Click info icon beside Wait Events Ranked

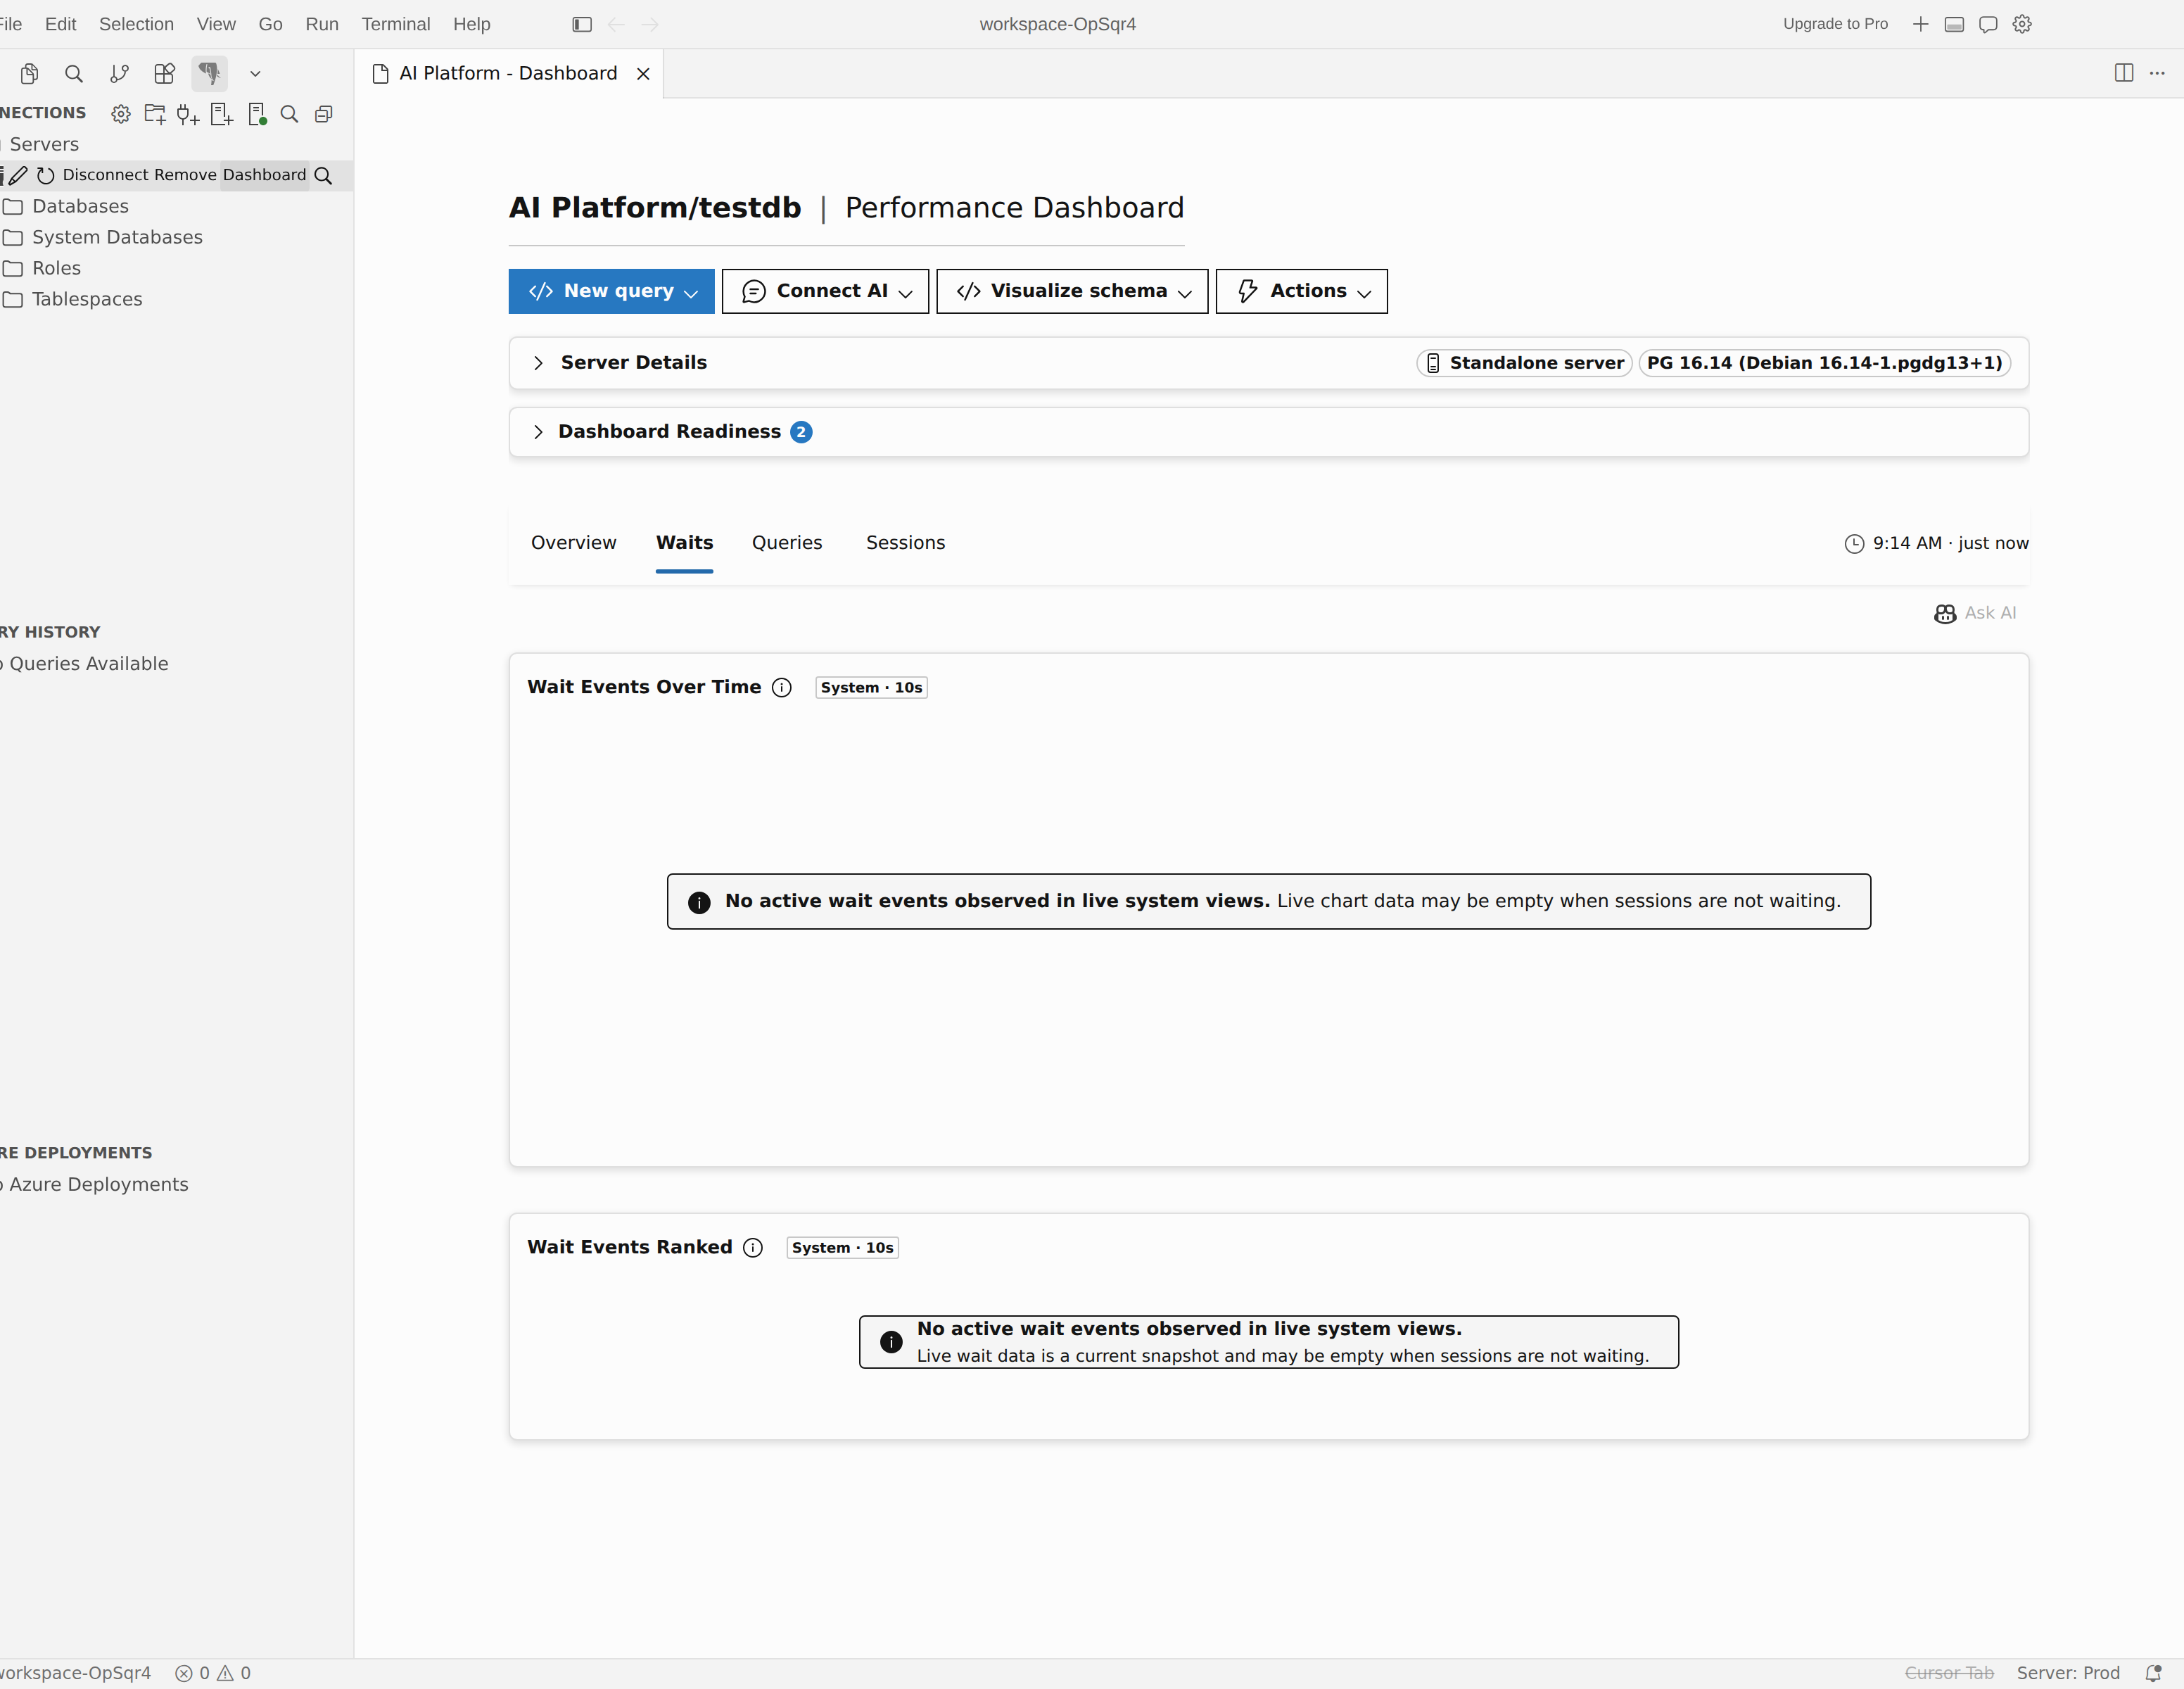(x=753, y=1247)
